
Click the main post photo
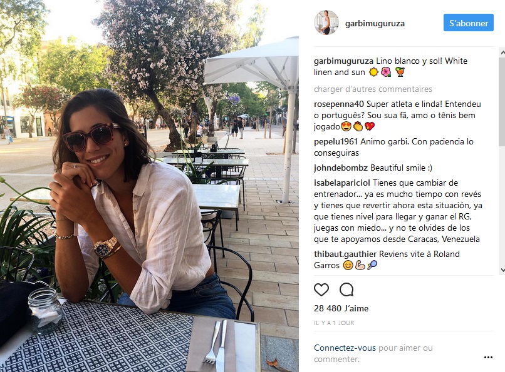[x=150, y=186]
